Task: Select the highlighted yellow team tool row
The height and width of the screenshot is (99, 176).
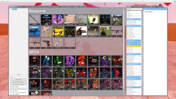Action: [134, 46]
